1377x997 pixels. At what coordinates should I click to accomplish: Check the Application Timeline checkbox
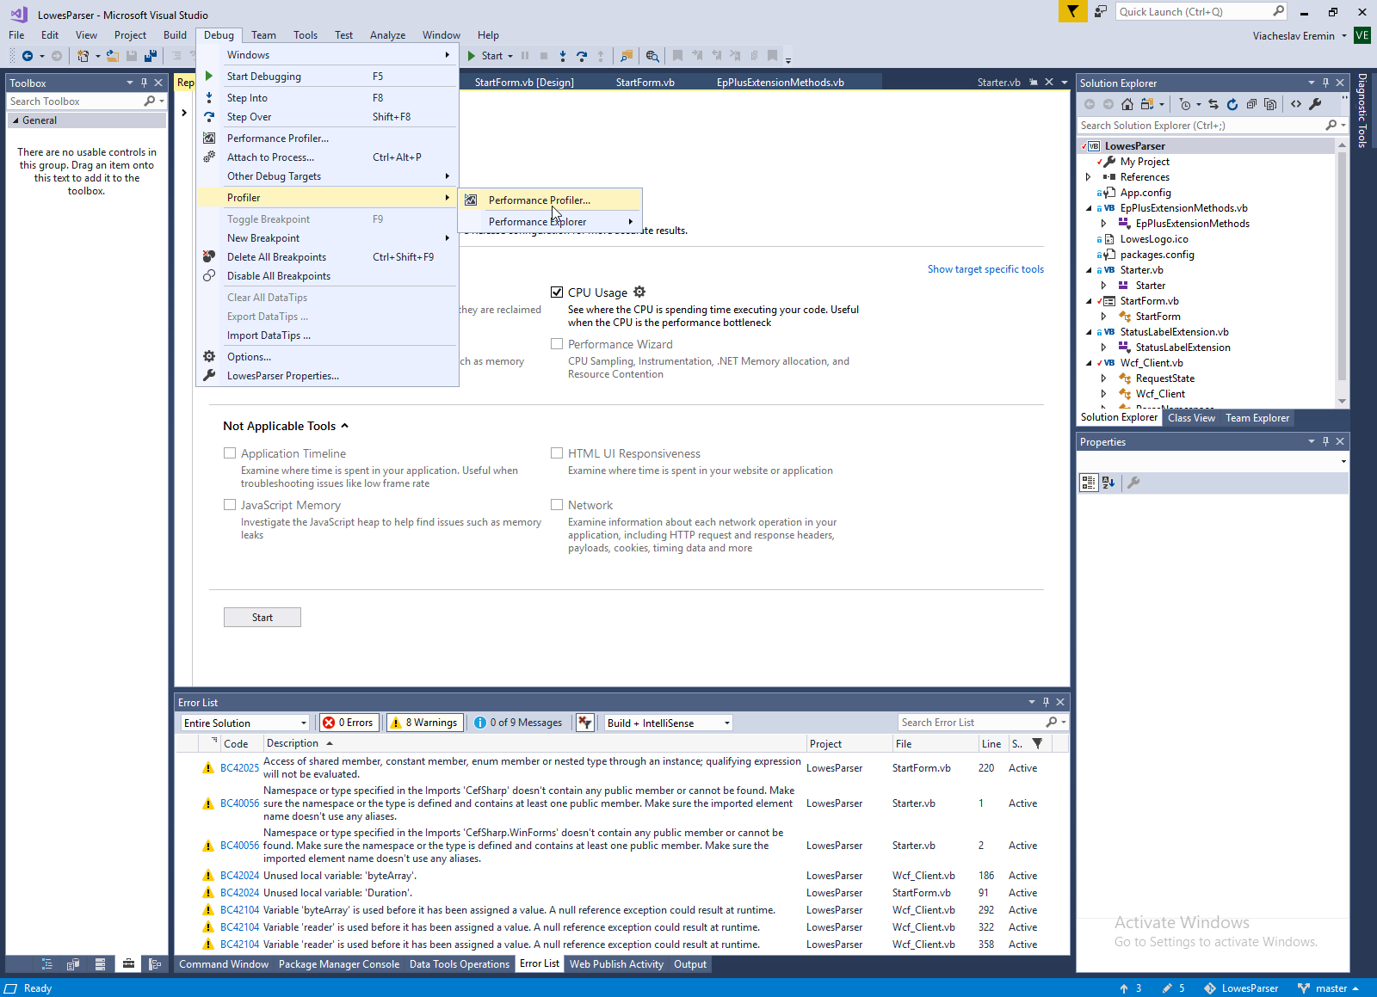pyautogui.click(x=230, y=453)
